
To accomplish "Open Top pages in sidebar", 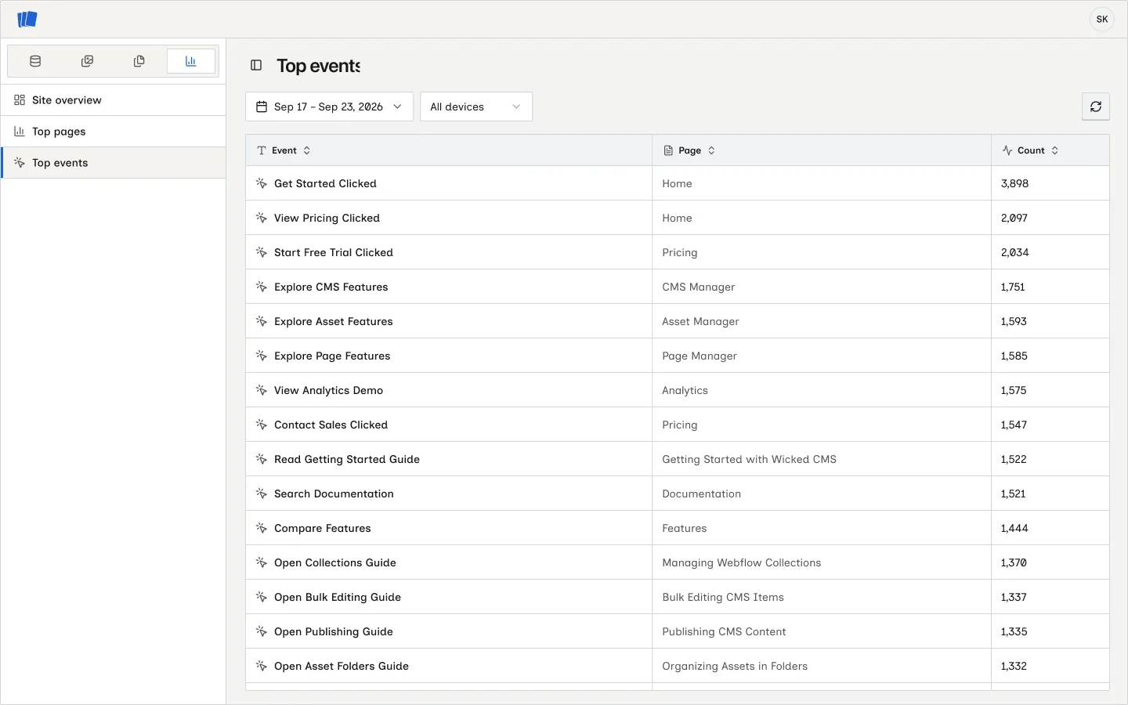I will (114, 132).
